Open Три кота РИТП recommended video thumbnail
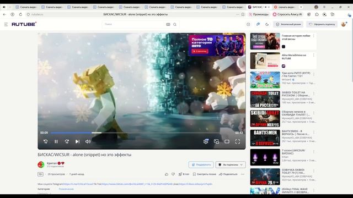This screenshot has height=198, width=353. pyautogui.click(x=265, y=80)
